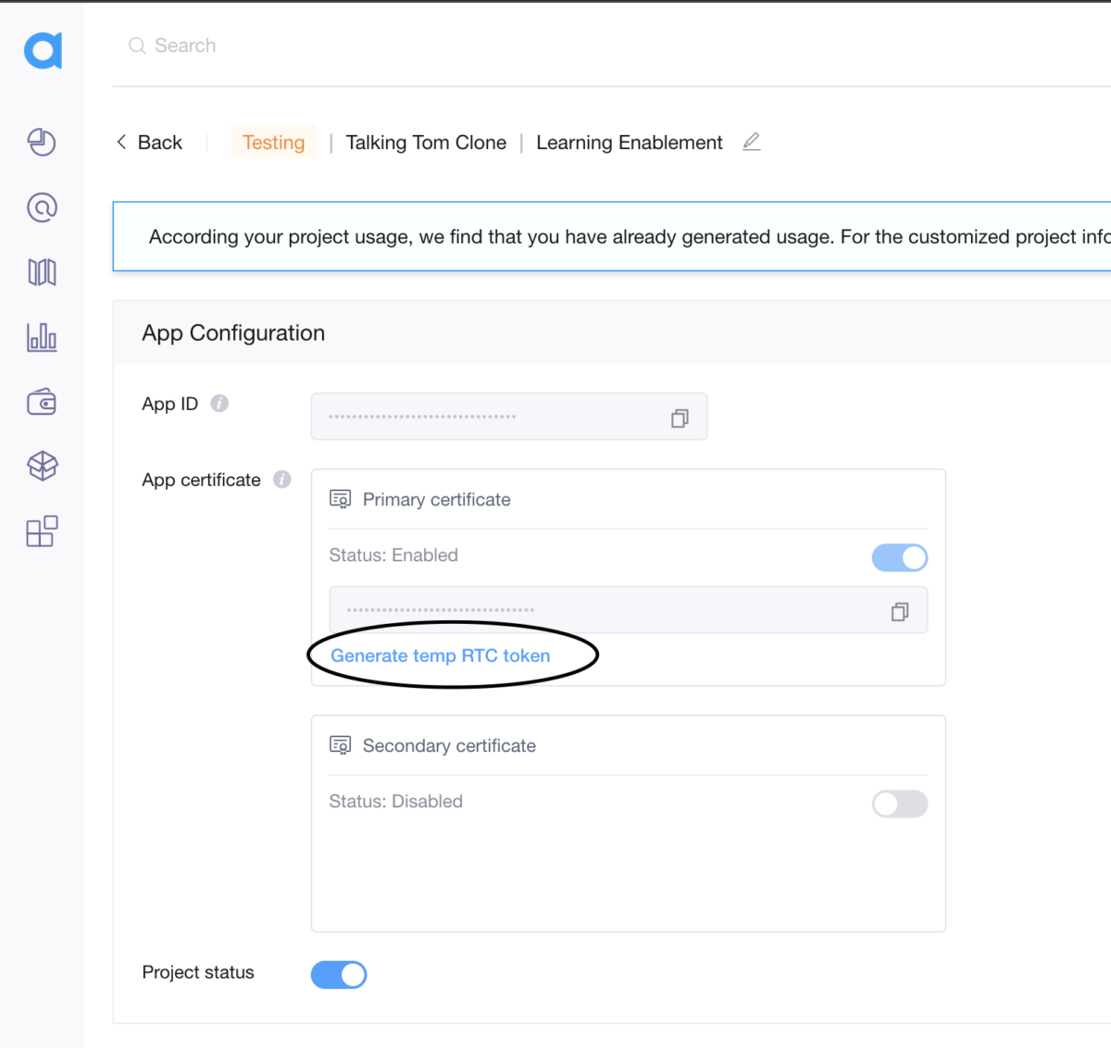This screenshot has height=1048, width=1111.
Task: Copy the primary certificate value
Action: click(x=899, y=612)
